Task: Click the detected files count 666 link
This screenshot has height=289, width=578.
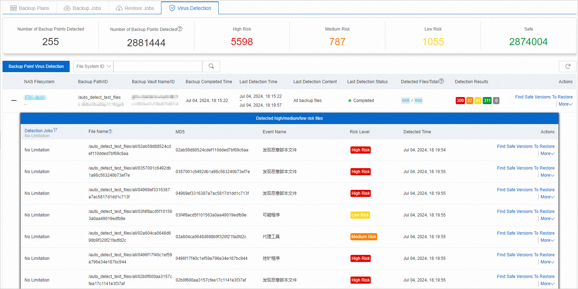Action: (406, 101)
